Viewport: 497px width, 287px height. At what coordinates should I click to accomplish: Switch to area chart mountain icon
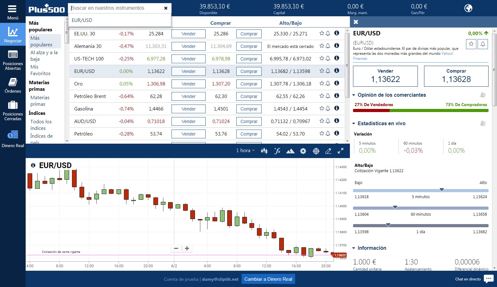(290, 151)
